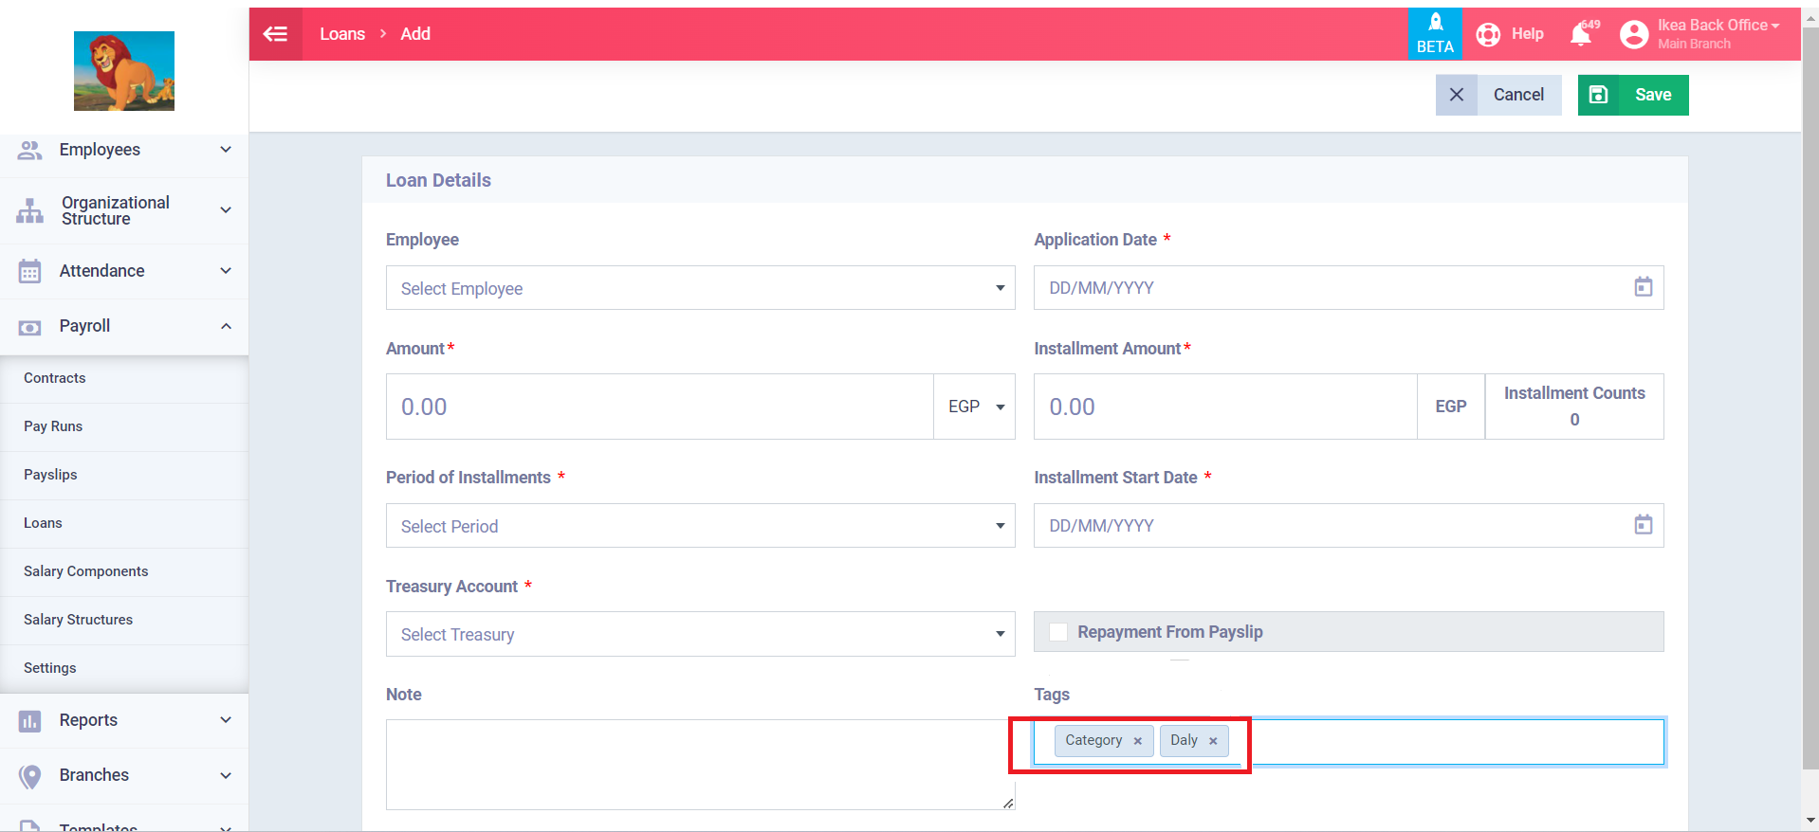Save the loan
The width and height of the screenshot is (1819, 832).
point(1633,95)
